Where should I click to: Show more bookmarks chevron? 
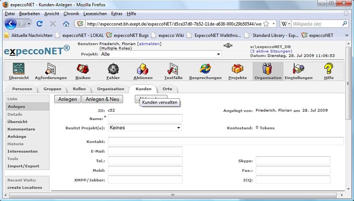[x=346, y=35]
